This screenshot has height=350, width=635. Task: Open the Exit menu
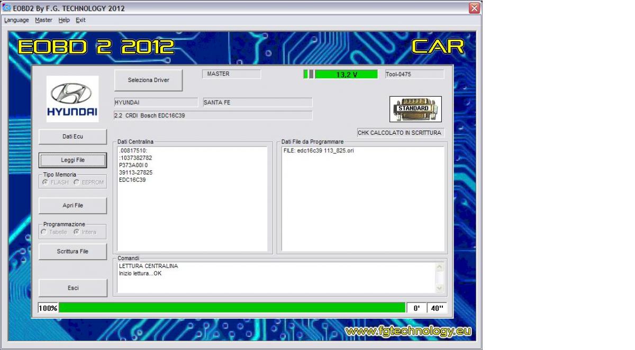pos(80,20)
